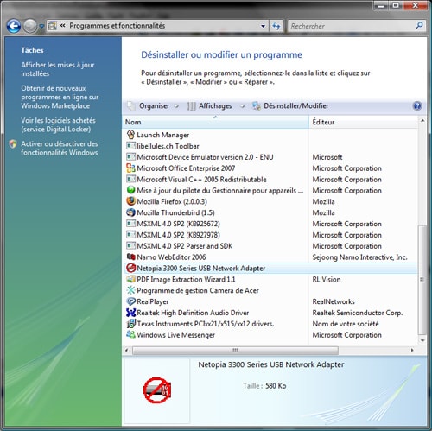Expand the address bar history dropdown
Viewport: 432px width, 431px height.
[263, 26]
